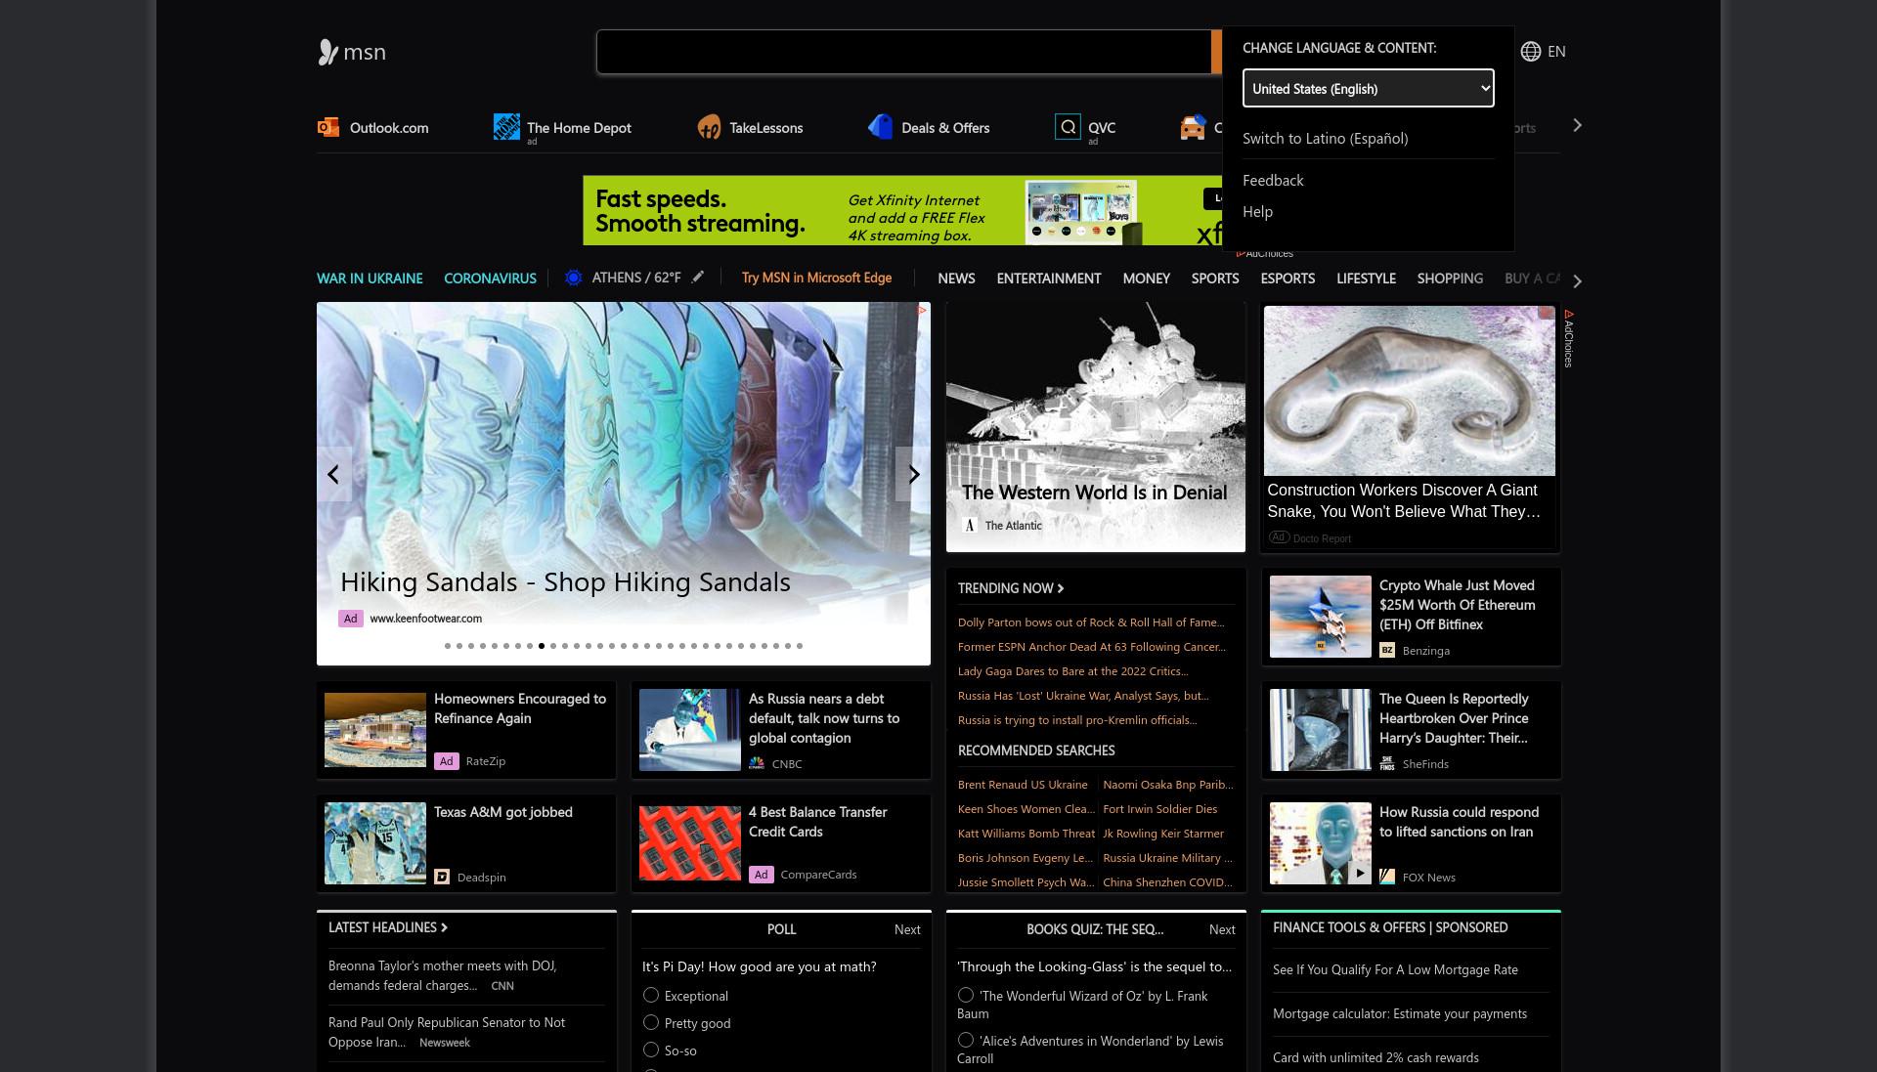Click The Atlantic publisher icon
Viewport: 1877px width, 1072px height.
(970, 526)
